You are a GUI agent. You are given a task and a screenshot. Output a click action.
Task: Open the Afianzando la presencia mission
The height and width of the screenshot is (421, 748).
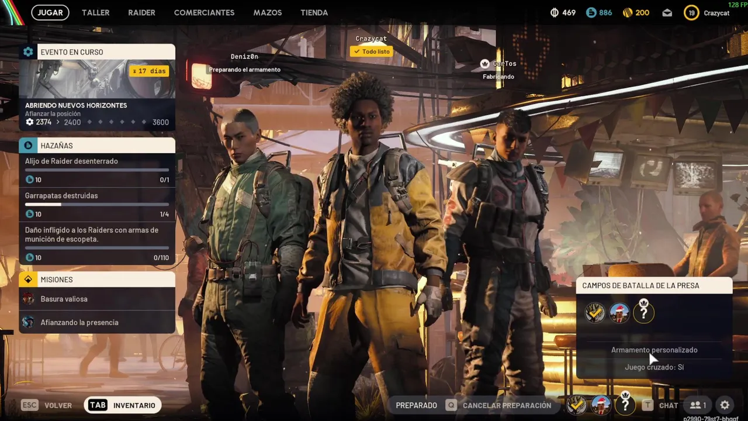coord(97,322)
